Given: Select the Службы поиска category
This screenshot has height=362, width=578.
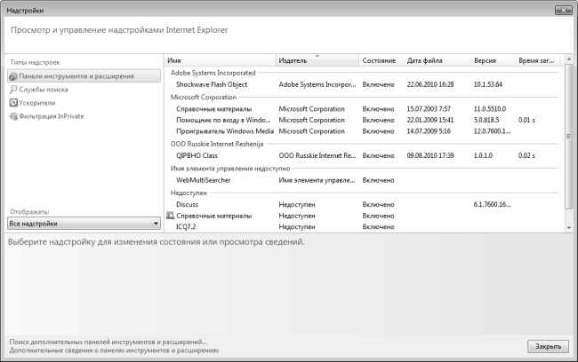Looking at the screenshot, I should [44, 90].
